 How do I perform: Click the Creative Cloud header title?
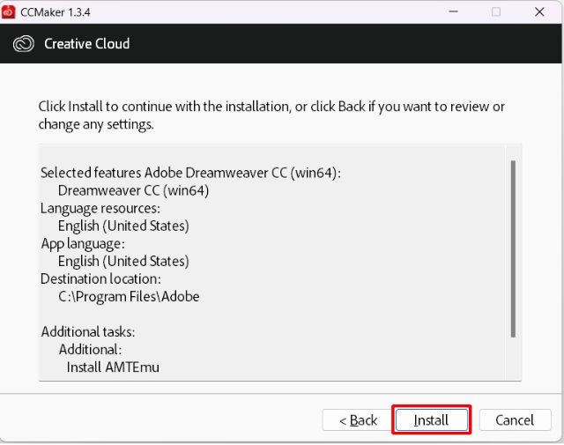pyautogui.click(x=86, y=44)
